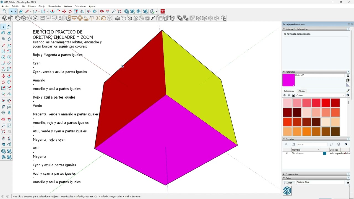Select the Rotate tool in top toolbar

click(x=70, y=11)
